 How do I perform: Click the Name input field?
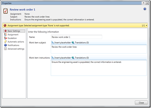pos(77,37)
